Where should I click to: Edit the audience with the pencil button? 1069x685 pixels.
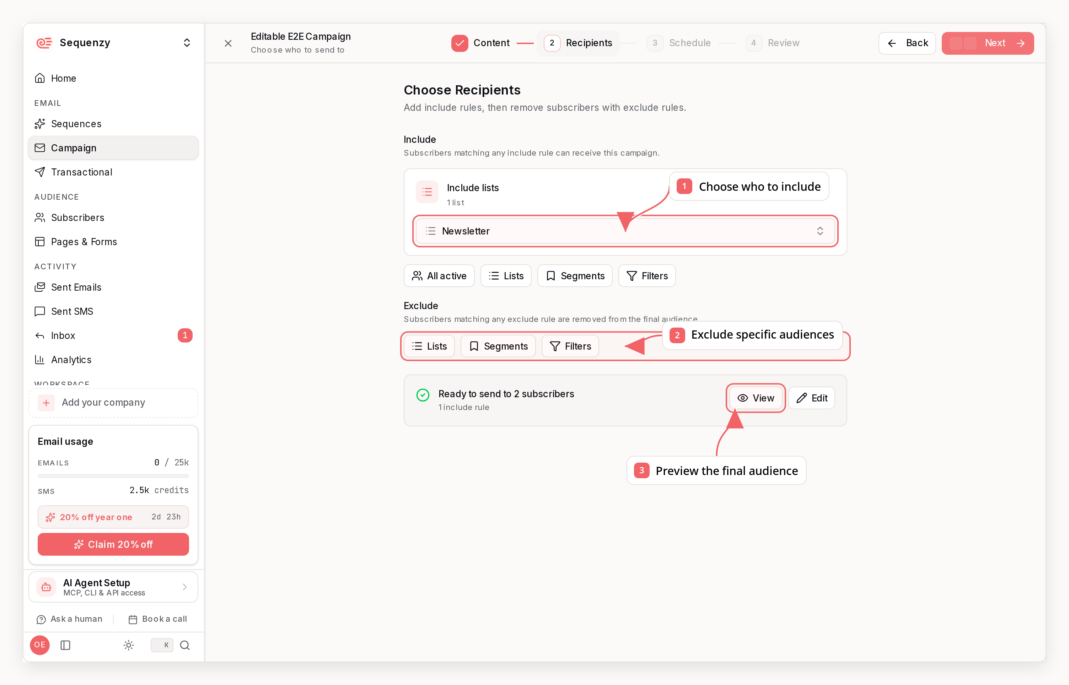(811, 398)
